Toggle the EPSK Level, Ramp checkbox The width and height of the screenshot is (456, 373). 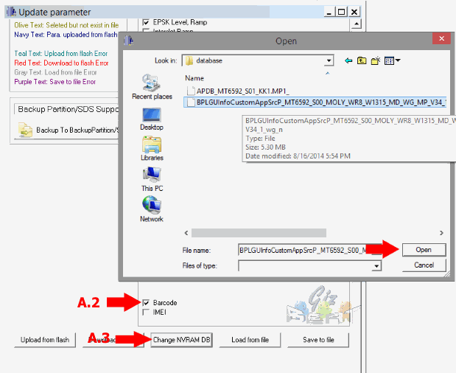pyautogui.click(x=145, y=22)
